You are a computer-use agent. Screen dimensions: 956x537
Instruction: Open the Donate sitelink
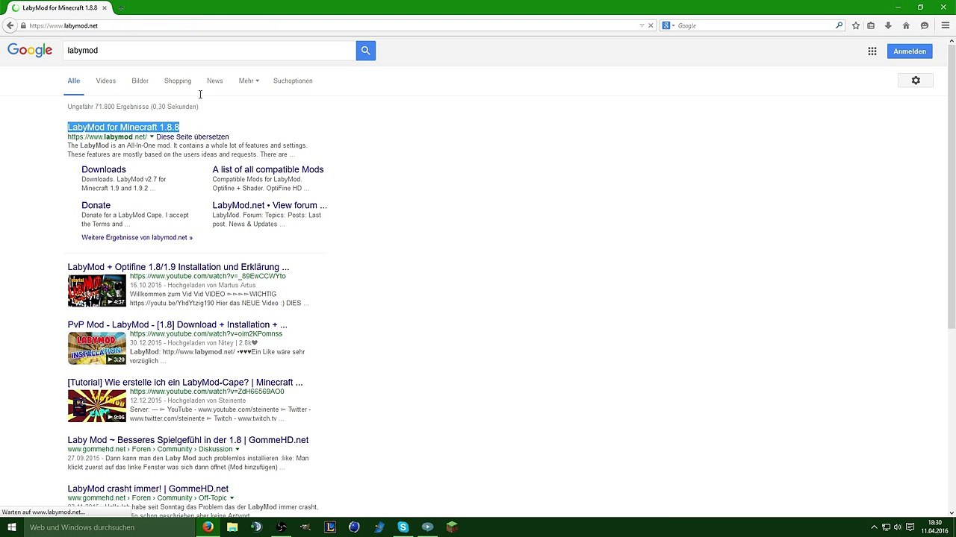tap(96, 205)
